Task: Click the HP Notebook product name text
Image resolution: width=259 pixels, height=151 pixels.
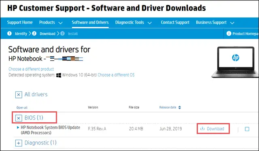Action: pos(25,59)
